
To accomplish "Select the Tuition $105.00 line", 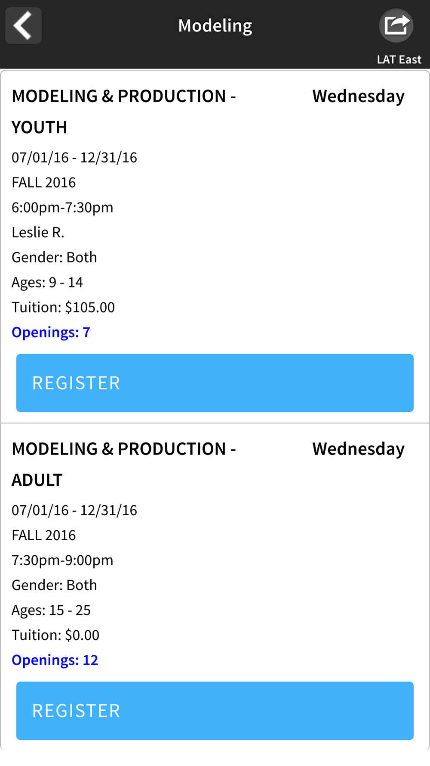I will click(x=63, y=307).
